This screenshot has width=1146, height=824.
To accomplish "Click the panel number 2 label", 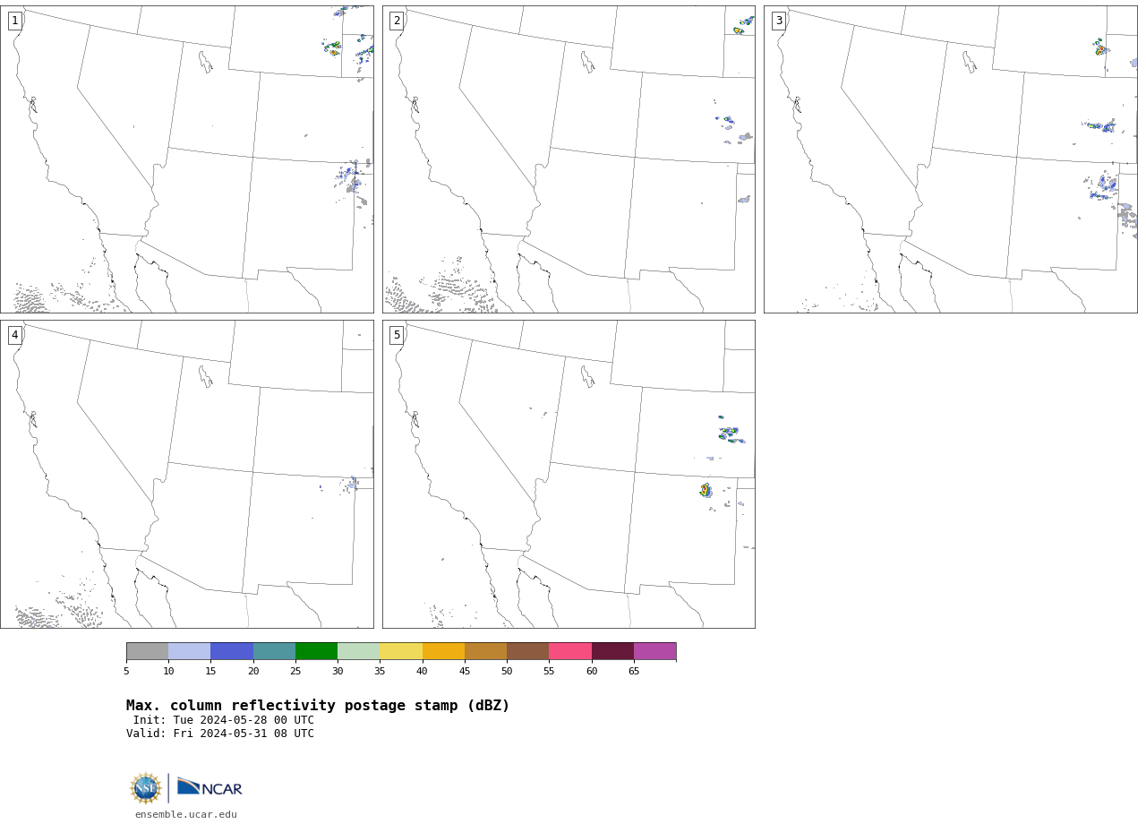I will pos(397,21).
